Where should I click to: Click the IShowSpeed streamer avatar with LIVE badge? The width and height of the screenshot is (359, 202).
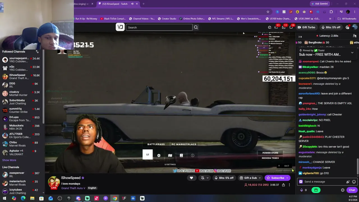pyautogui.click(x=54, y=183)
